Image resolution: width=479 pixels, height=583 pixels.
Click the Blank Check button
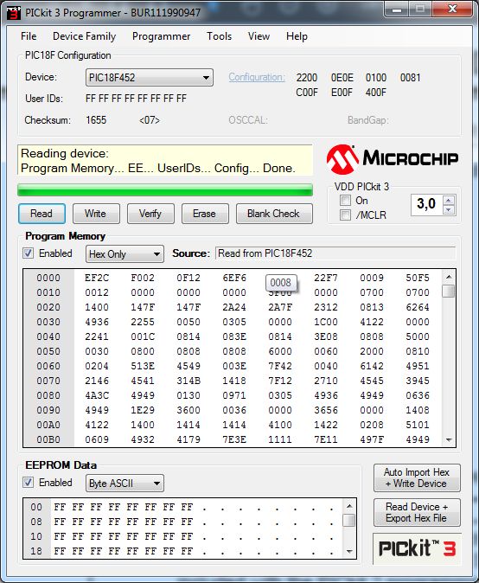click(274, 214)
